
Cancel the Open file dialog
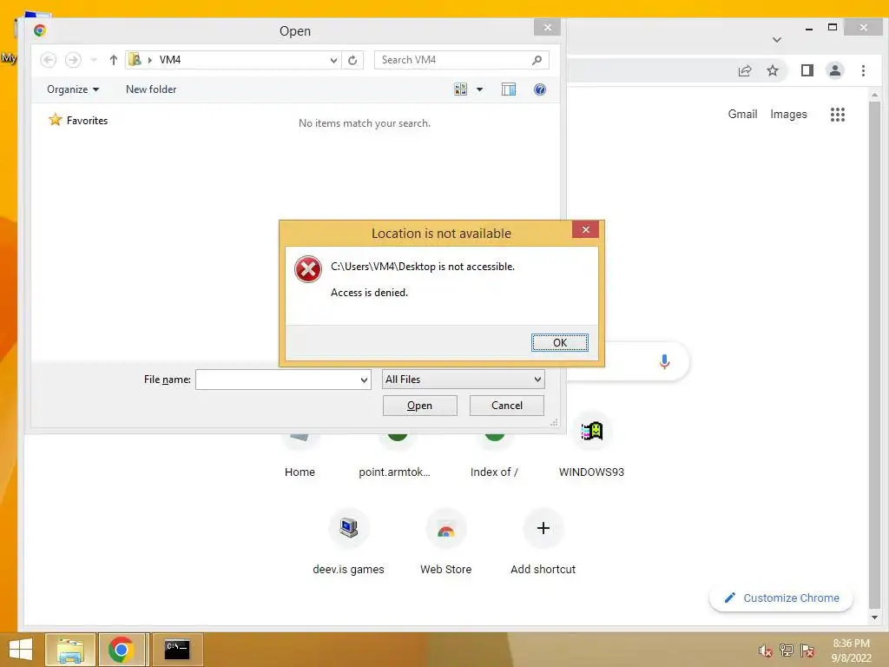(506, 406)
